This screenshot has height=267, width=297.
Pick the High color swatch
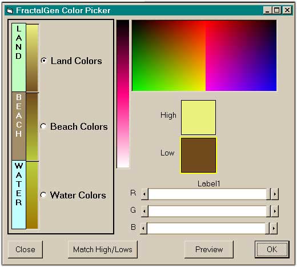click(x=198, y=117)
